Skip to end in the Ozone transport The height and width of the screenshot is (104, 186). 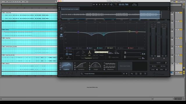pyautogui.click(x=105, y=5)
